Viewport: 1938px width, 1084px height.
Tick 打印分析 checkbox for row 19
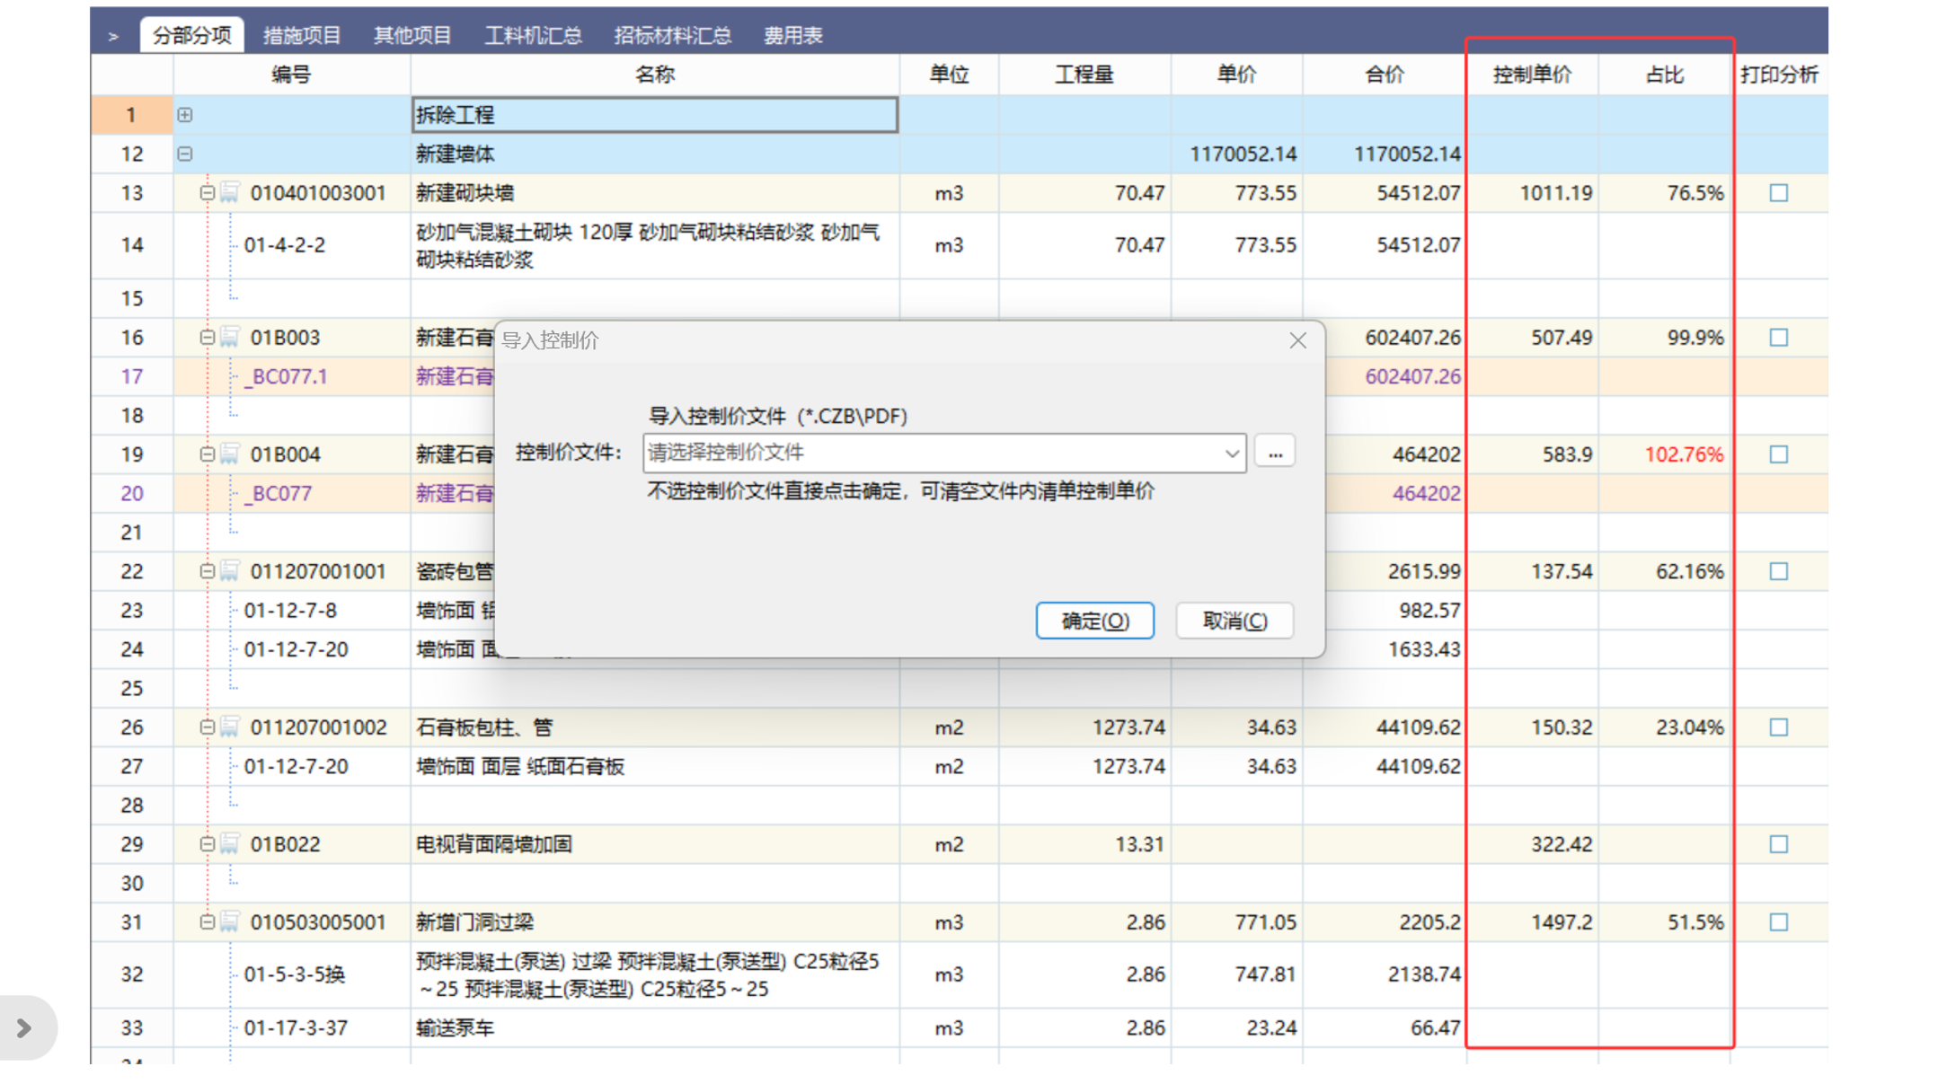point(1778,454)
